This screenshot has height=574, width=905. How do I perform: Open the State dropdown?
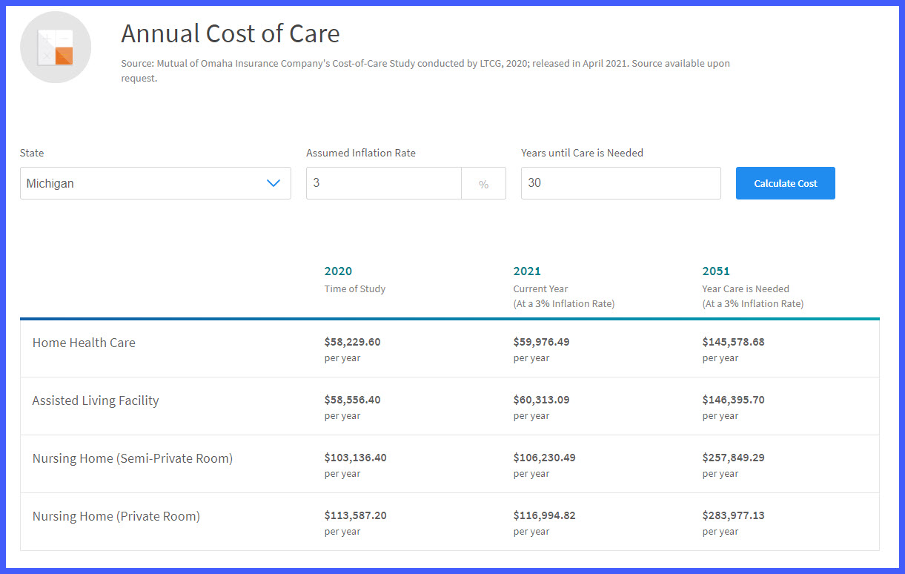click(155, 183)
